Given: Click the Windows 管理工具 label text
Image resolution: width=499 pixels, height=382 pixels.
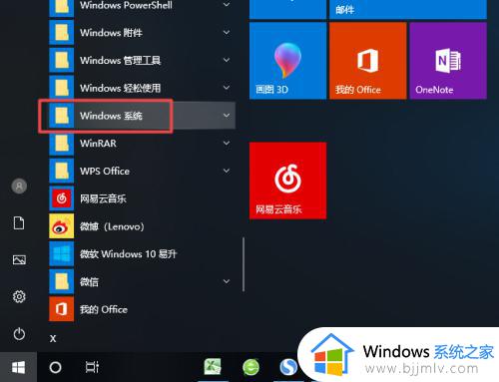Looking at the screenshot, I should (121, 61).
